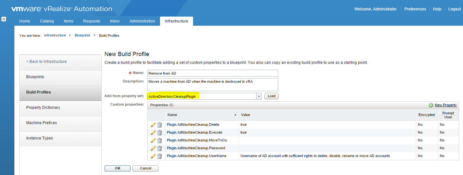Delete Plugin.AdMachineCleanup.Password property trash icon
The image size is (463, 175).
[x=160, y=148]
